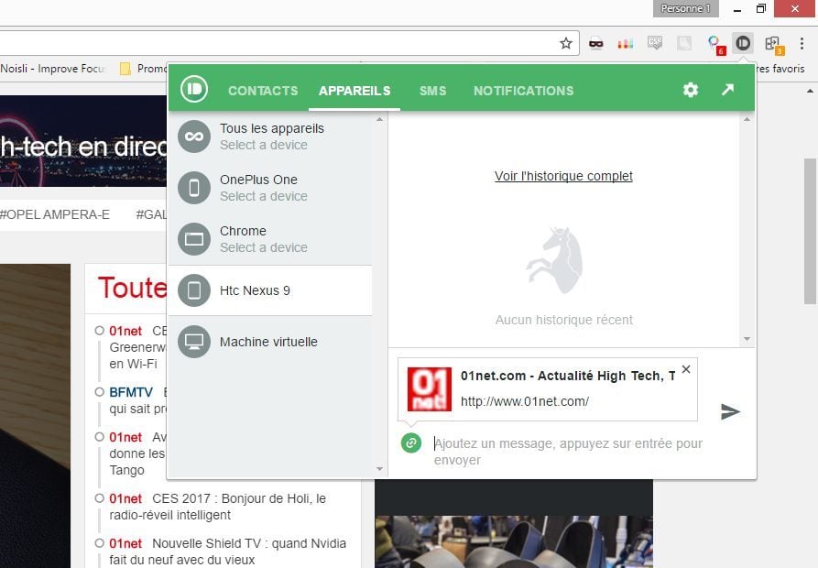Click the green link attachment icon

click(x=411, y=443)
